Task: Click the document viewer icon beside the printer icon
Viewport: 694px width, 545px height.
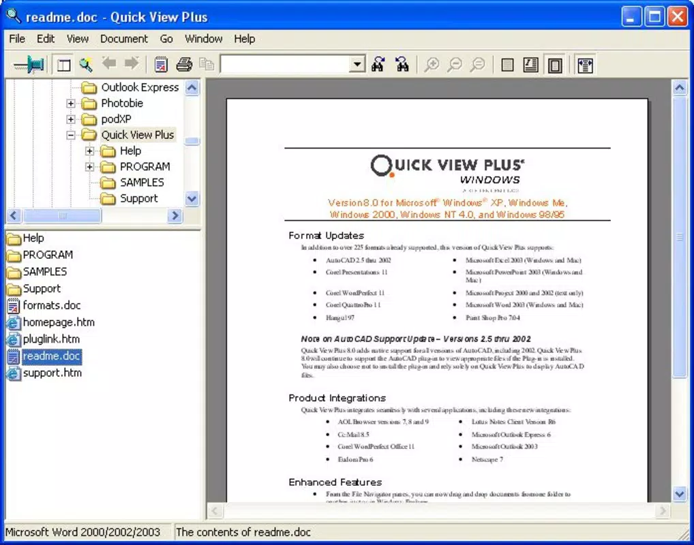Action: tap(161, 65)
